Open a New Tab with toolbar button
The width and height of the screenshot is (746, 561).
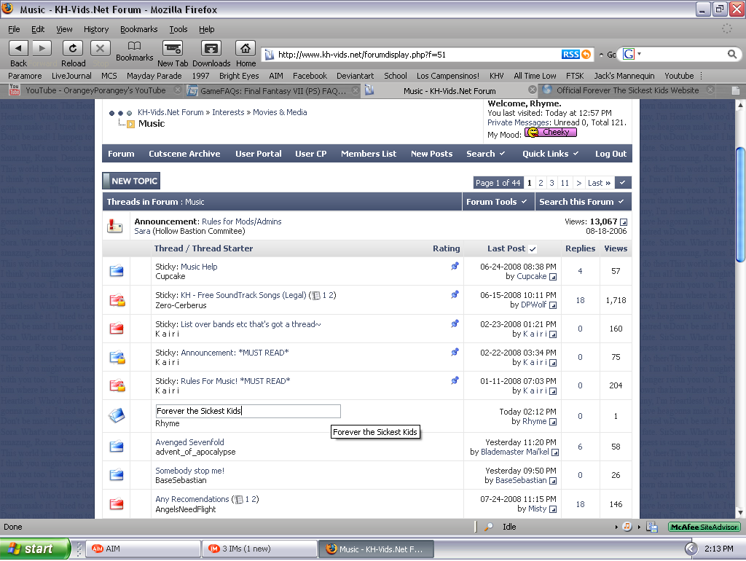(x=172, y=48)
